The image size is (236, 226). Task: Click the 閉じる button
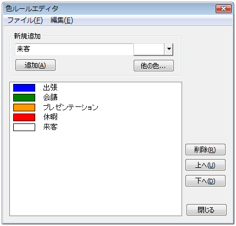pyautogui.click(x=206, y=210)
